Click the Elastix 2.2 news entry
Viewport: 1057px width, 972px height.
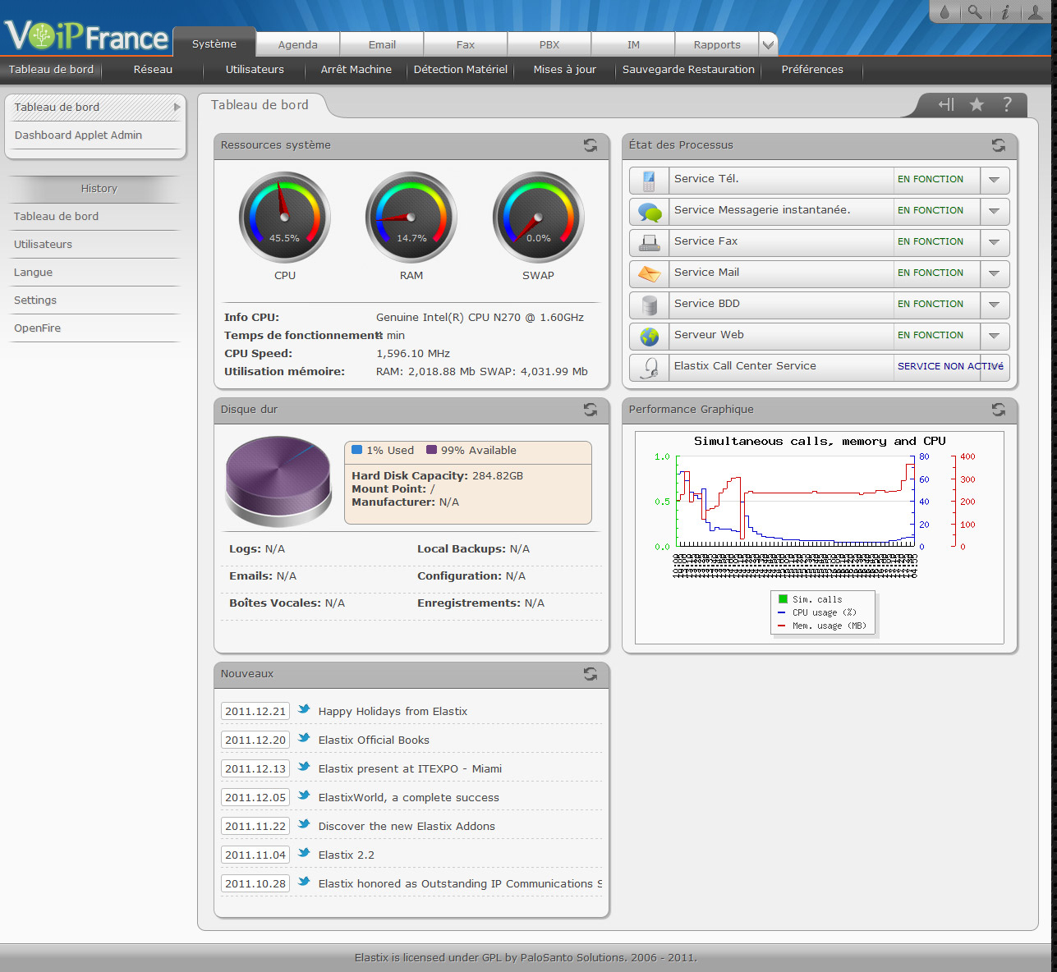(x=346, y=855)
